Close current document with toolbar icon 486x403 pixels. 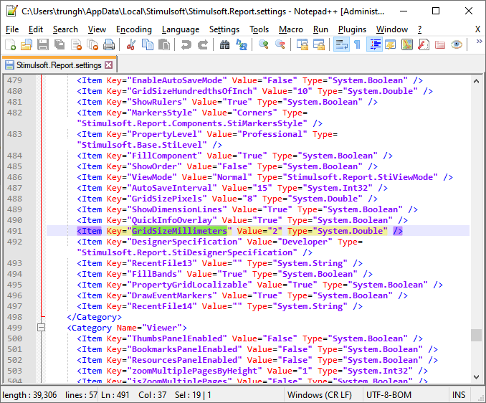click(76, 44)
